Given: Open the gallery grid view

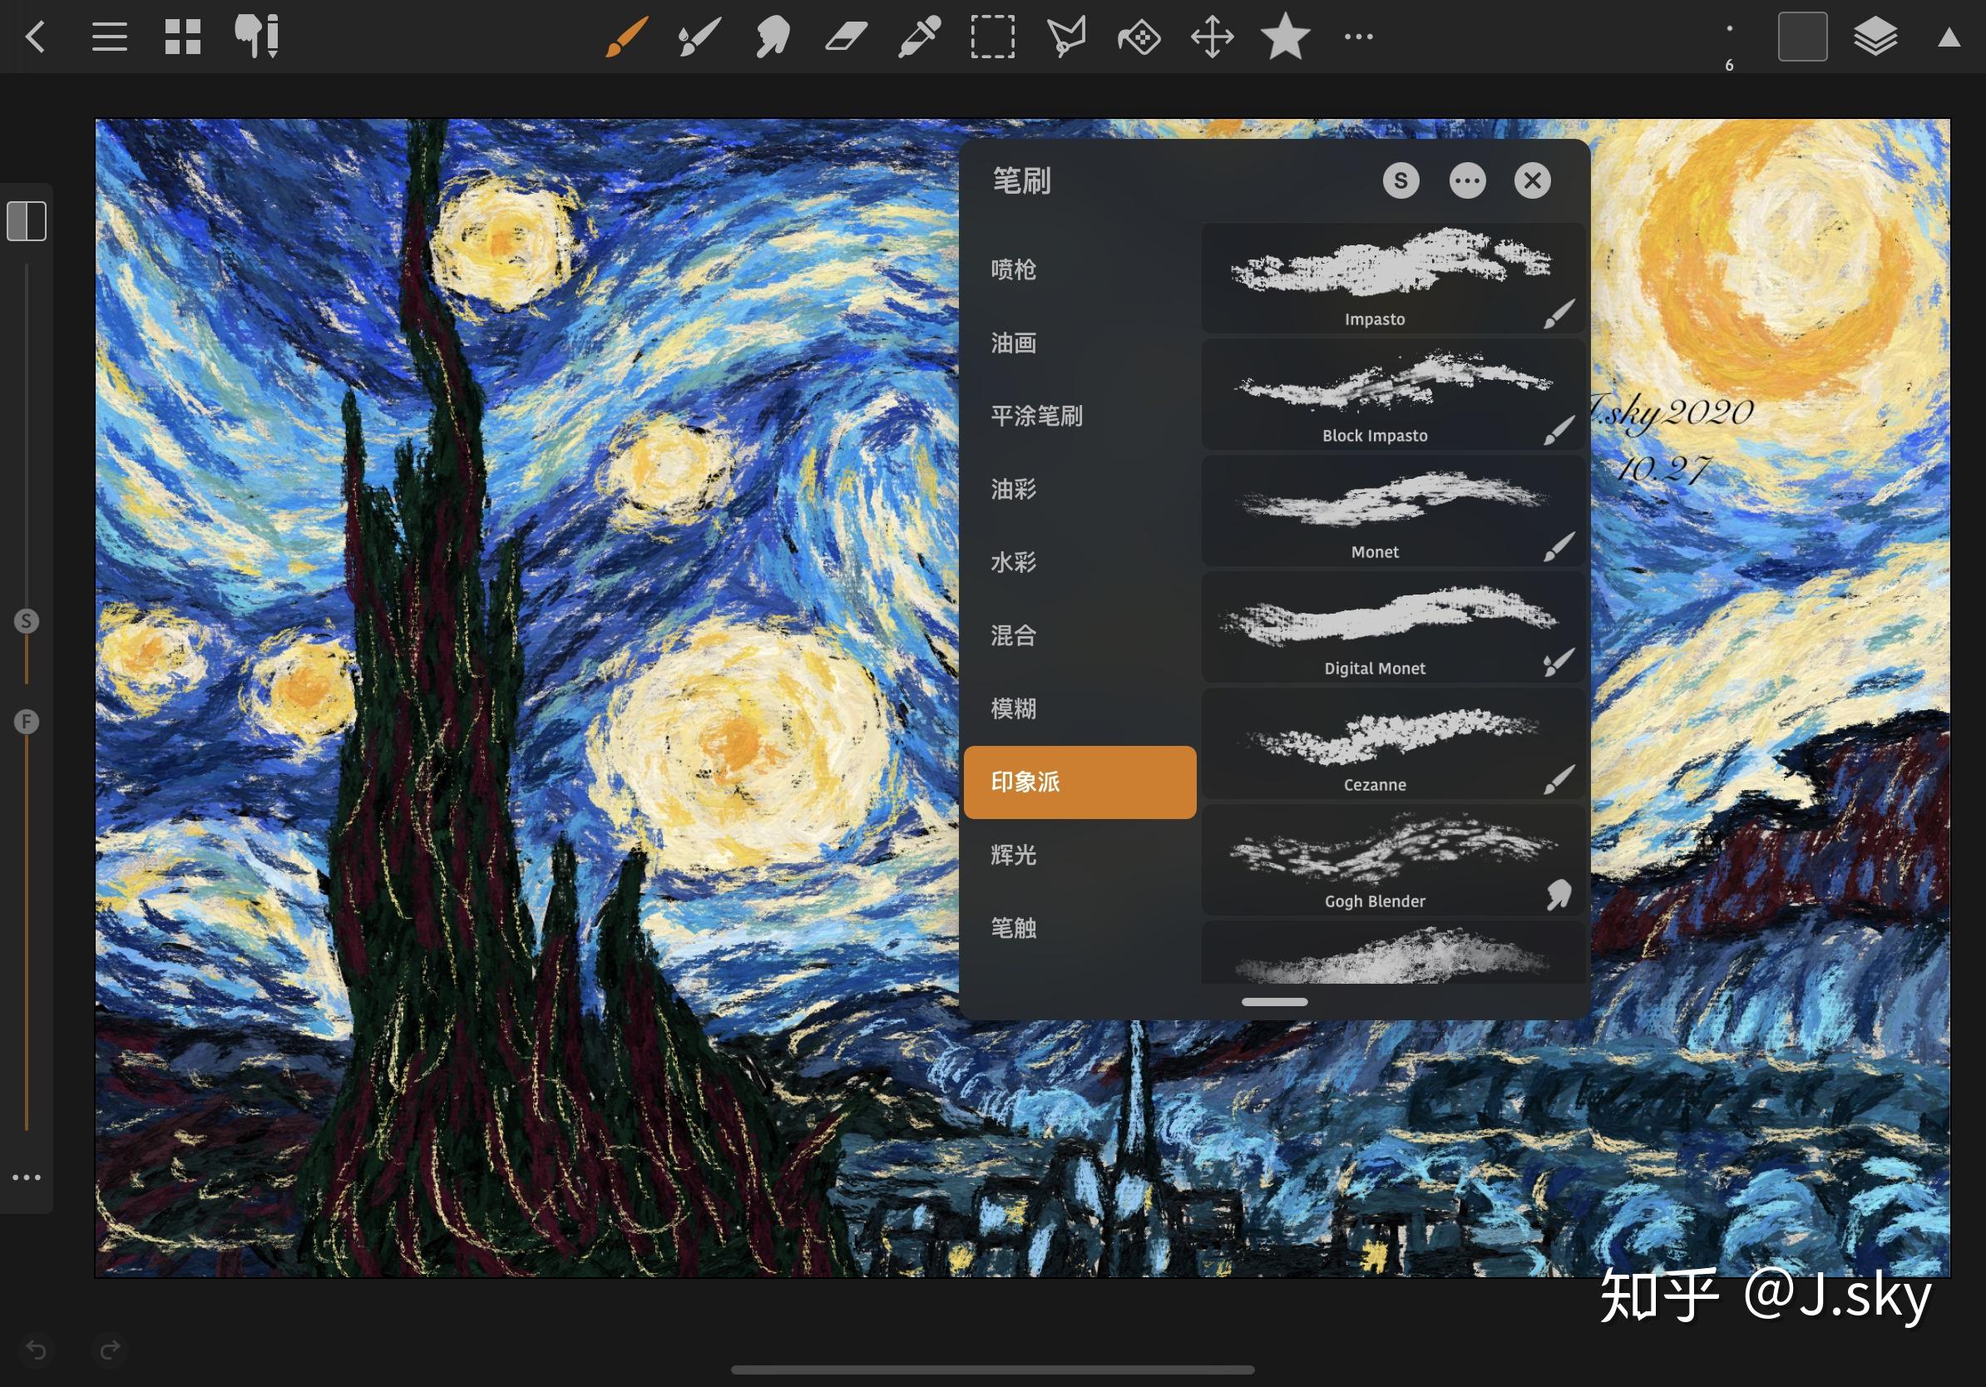Looking at the screenshot, I should point(182,37).
